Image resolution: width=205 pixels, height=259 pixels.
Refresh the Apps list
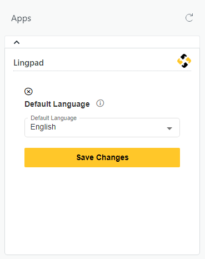pyautogui.click(x=189, y=18)
